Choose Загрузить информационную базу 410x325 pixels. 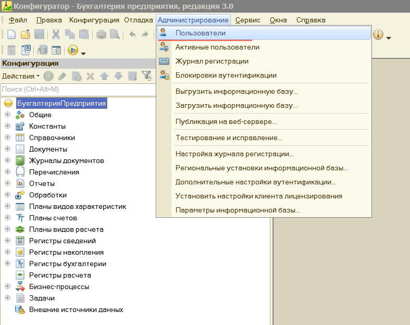pyautogui.click(x=264, y=106)
